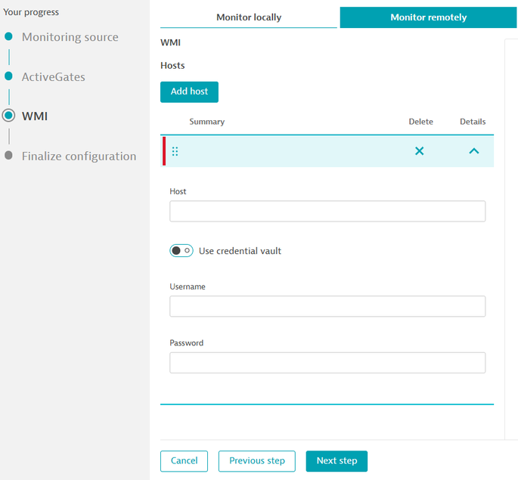This screenshot has width=518, height=480.
Task: Select the WMI progress step
Action: pyautogui.click(x=35, y=116)
